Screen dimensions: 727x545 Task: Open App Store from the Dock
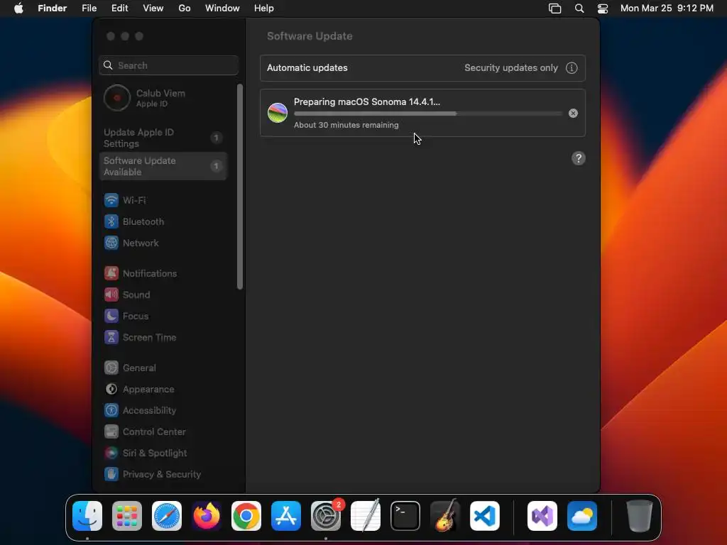[x=286, y=516]
